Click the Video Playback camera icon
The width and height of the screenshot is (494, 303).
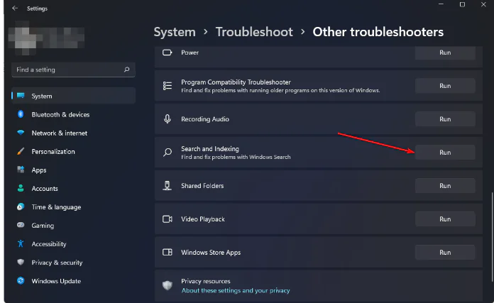point(168,219)
